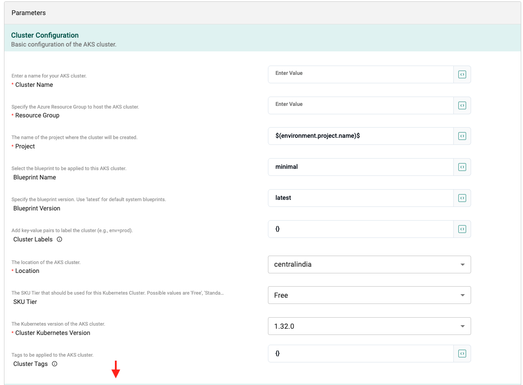Click the expression icon beside Blueprint Name
The height and width of the screenshot is (385, 523).
[x=462, y=167]
